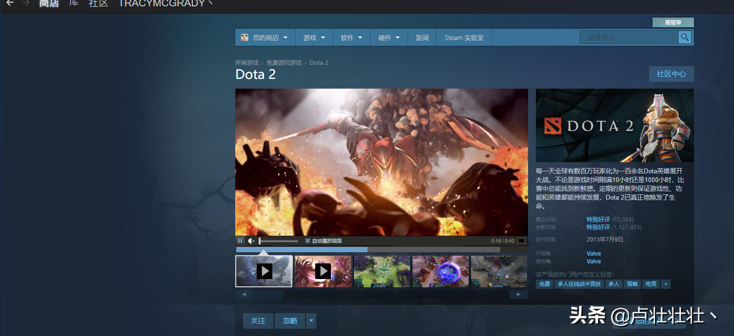Click the 关注 follow button
The height and width of the screenshot is (336, 734).
tap(258, 321)
